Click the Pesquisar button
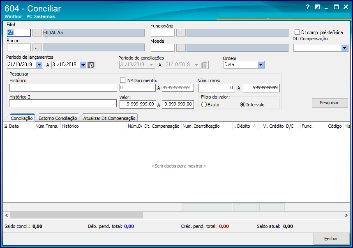 [x=330, y=103]
